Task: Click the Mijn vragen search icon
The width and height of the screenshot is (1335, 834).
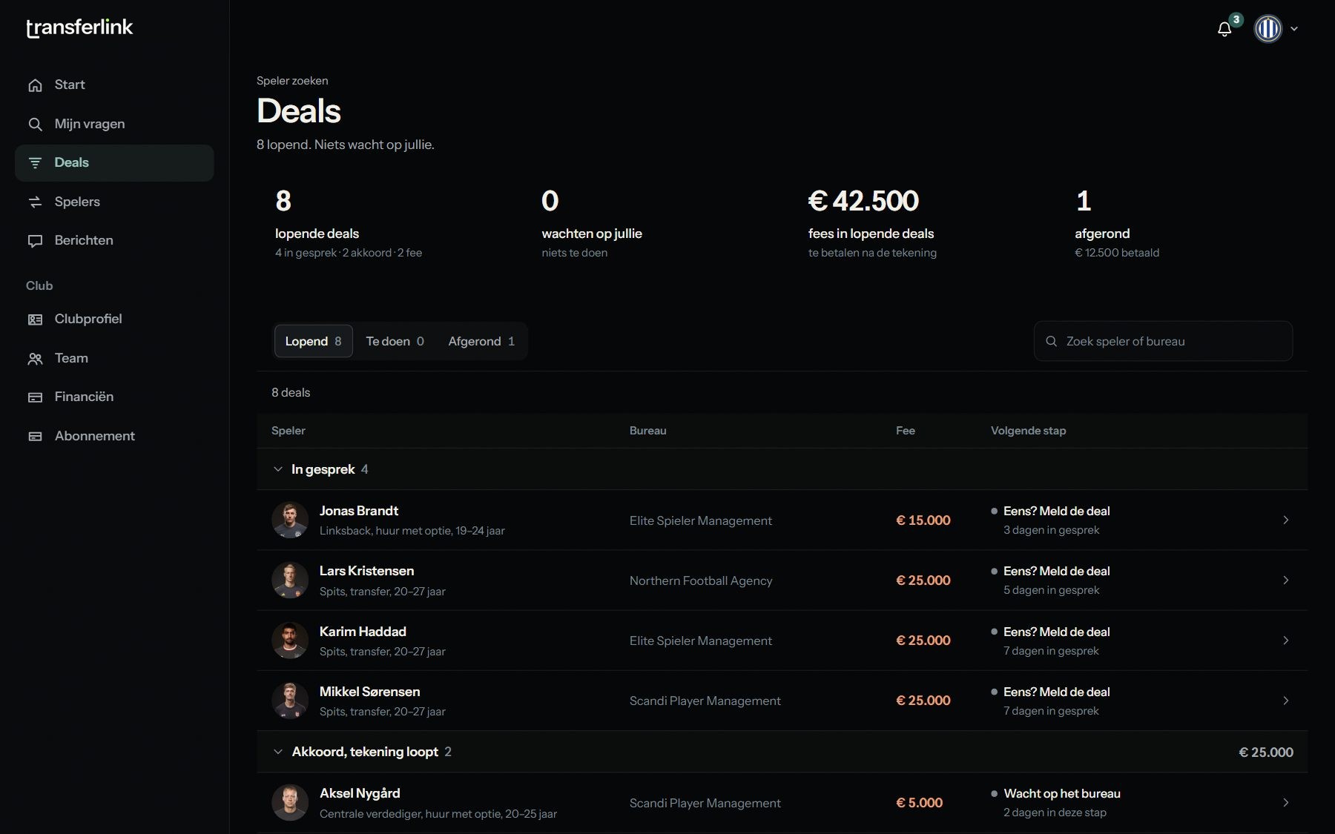Action: 35,124
